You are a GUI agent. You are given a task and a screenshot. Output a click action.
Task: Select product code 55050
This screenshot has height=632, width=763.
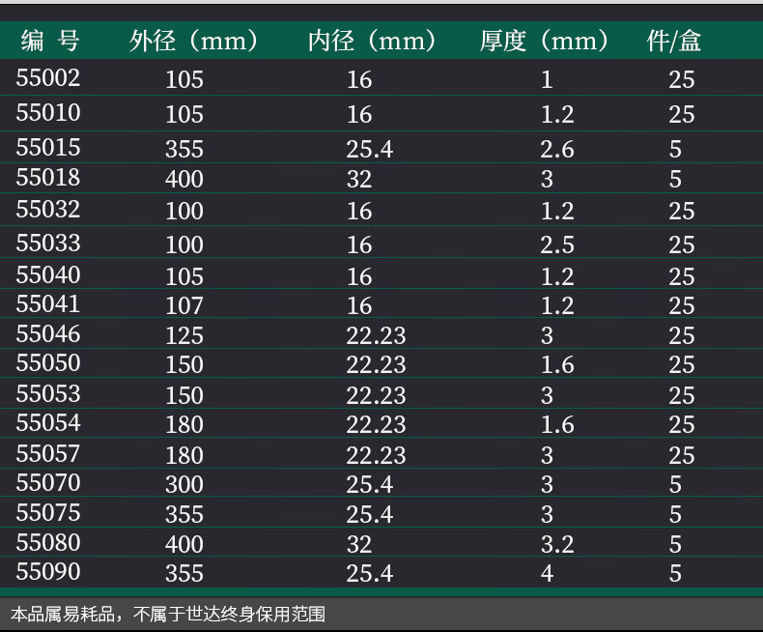48,362
